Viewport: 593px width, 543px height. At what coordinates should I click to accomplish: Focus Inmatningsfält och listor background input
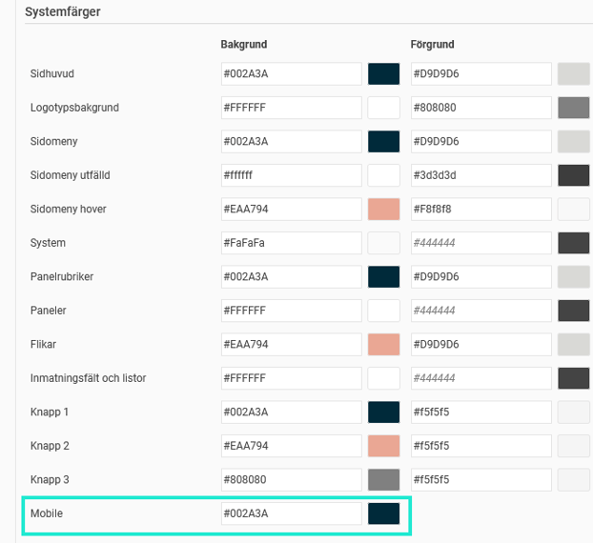(x=291, y=378)
